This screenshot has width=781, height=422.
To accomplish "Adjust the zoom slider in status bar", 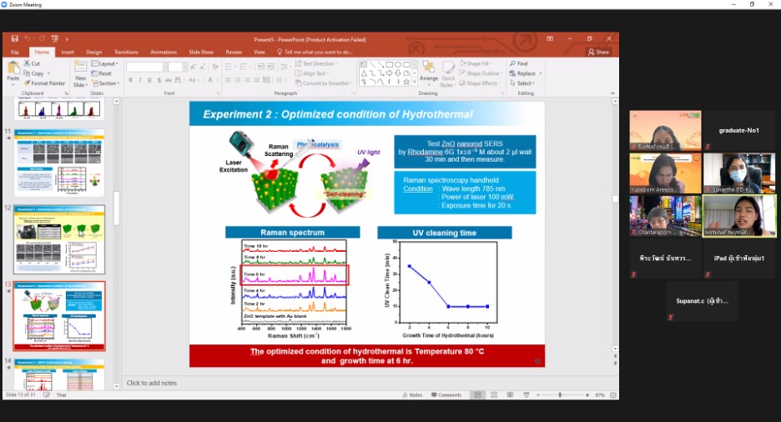I will [x=560, y=394].
